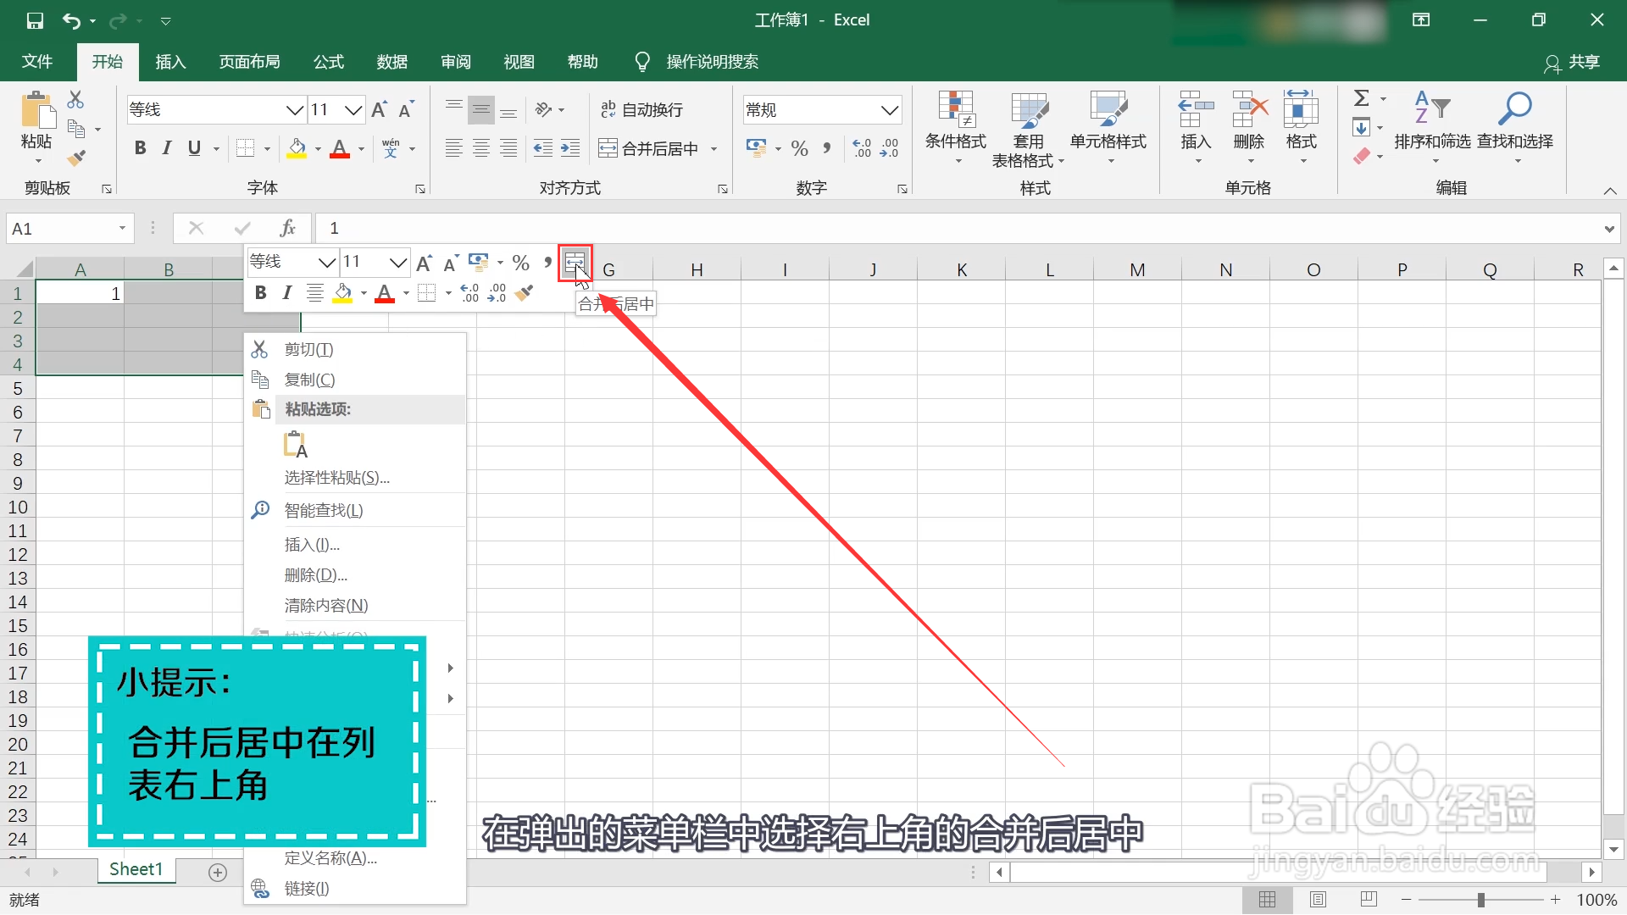Image resolution: width=1627 pixels, height=915 pixels.
Task: Open Cell Styles (单元格样式)
Action: pos(1108,127)
